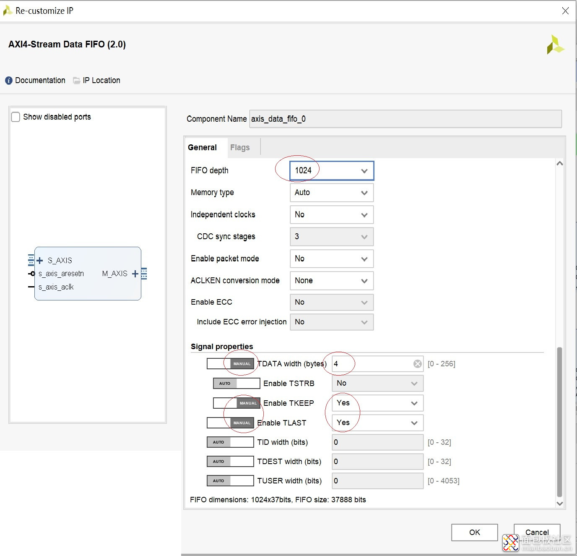Click the TDEST width bits field
Screen dimensions: 577x556
click(x=378, y=462)
